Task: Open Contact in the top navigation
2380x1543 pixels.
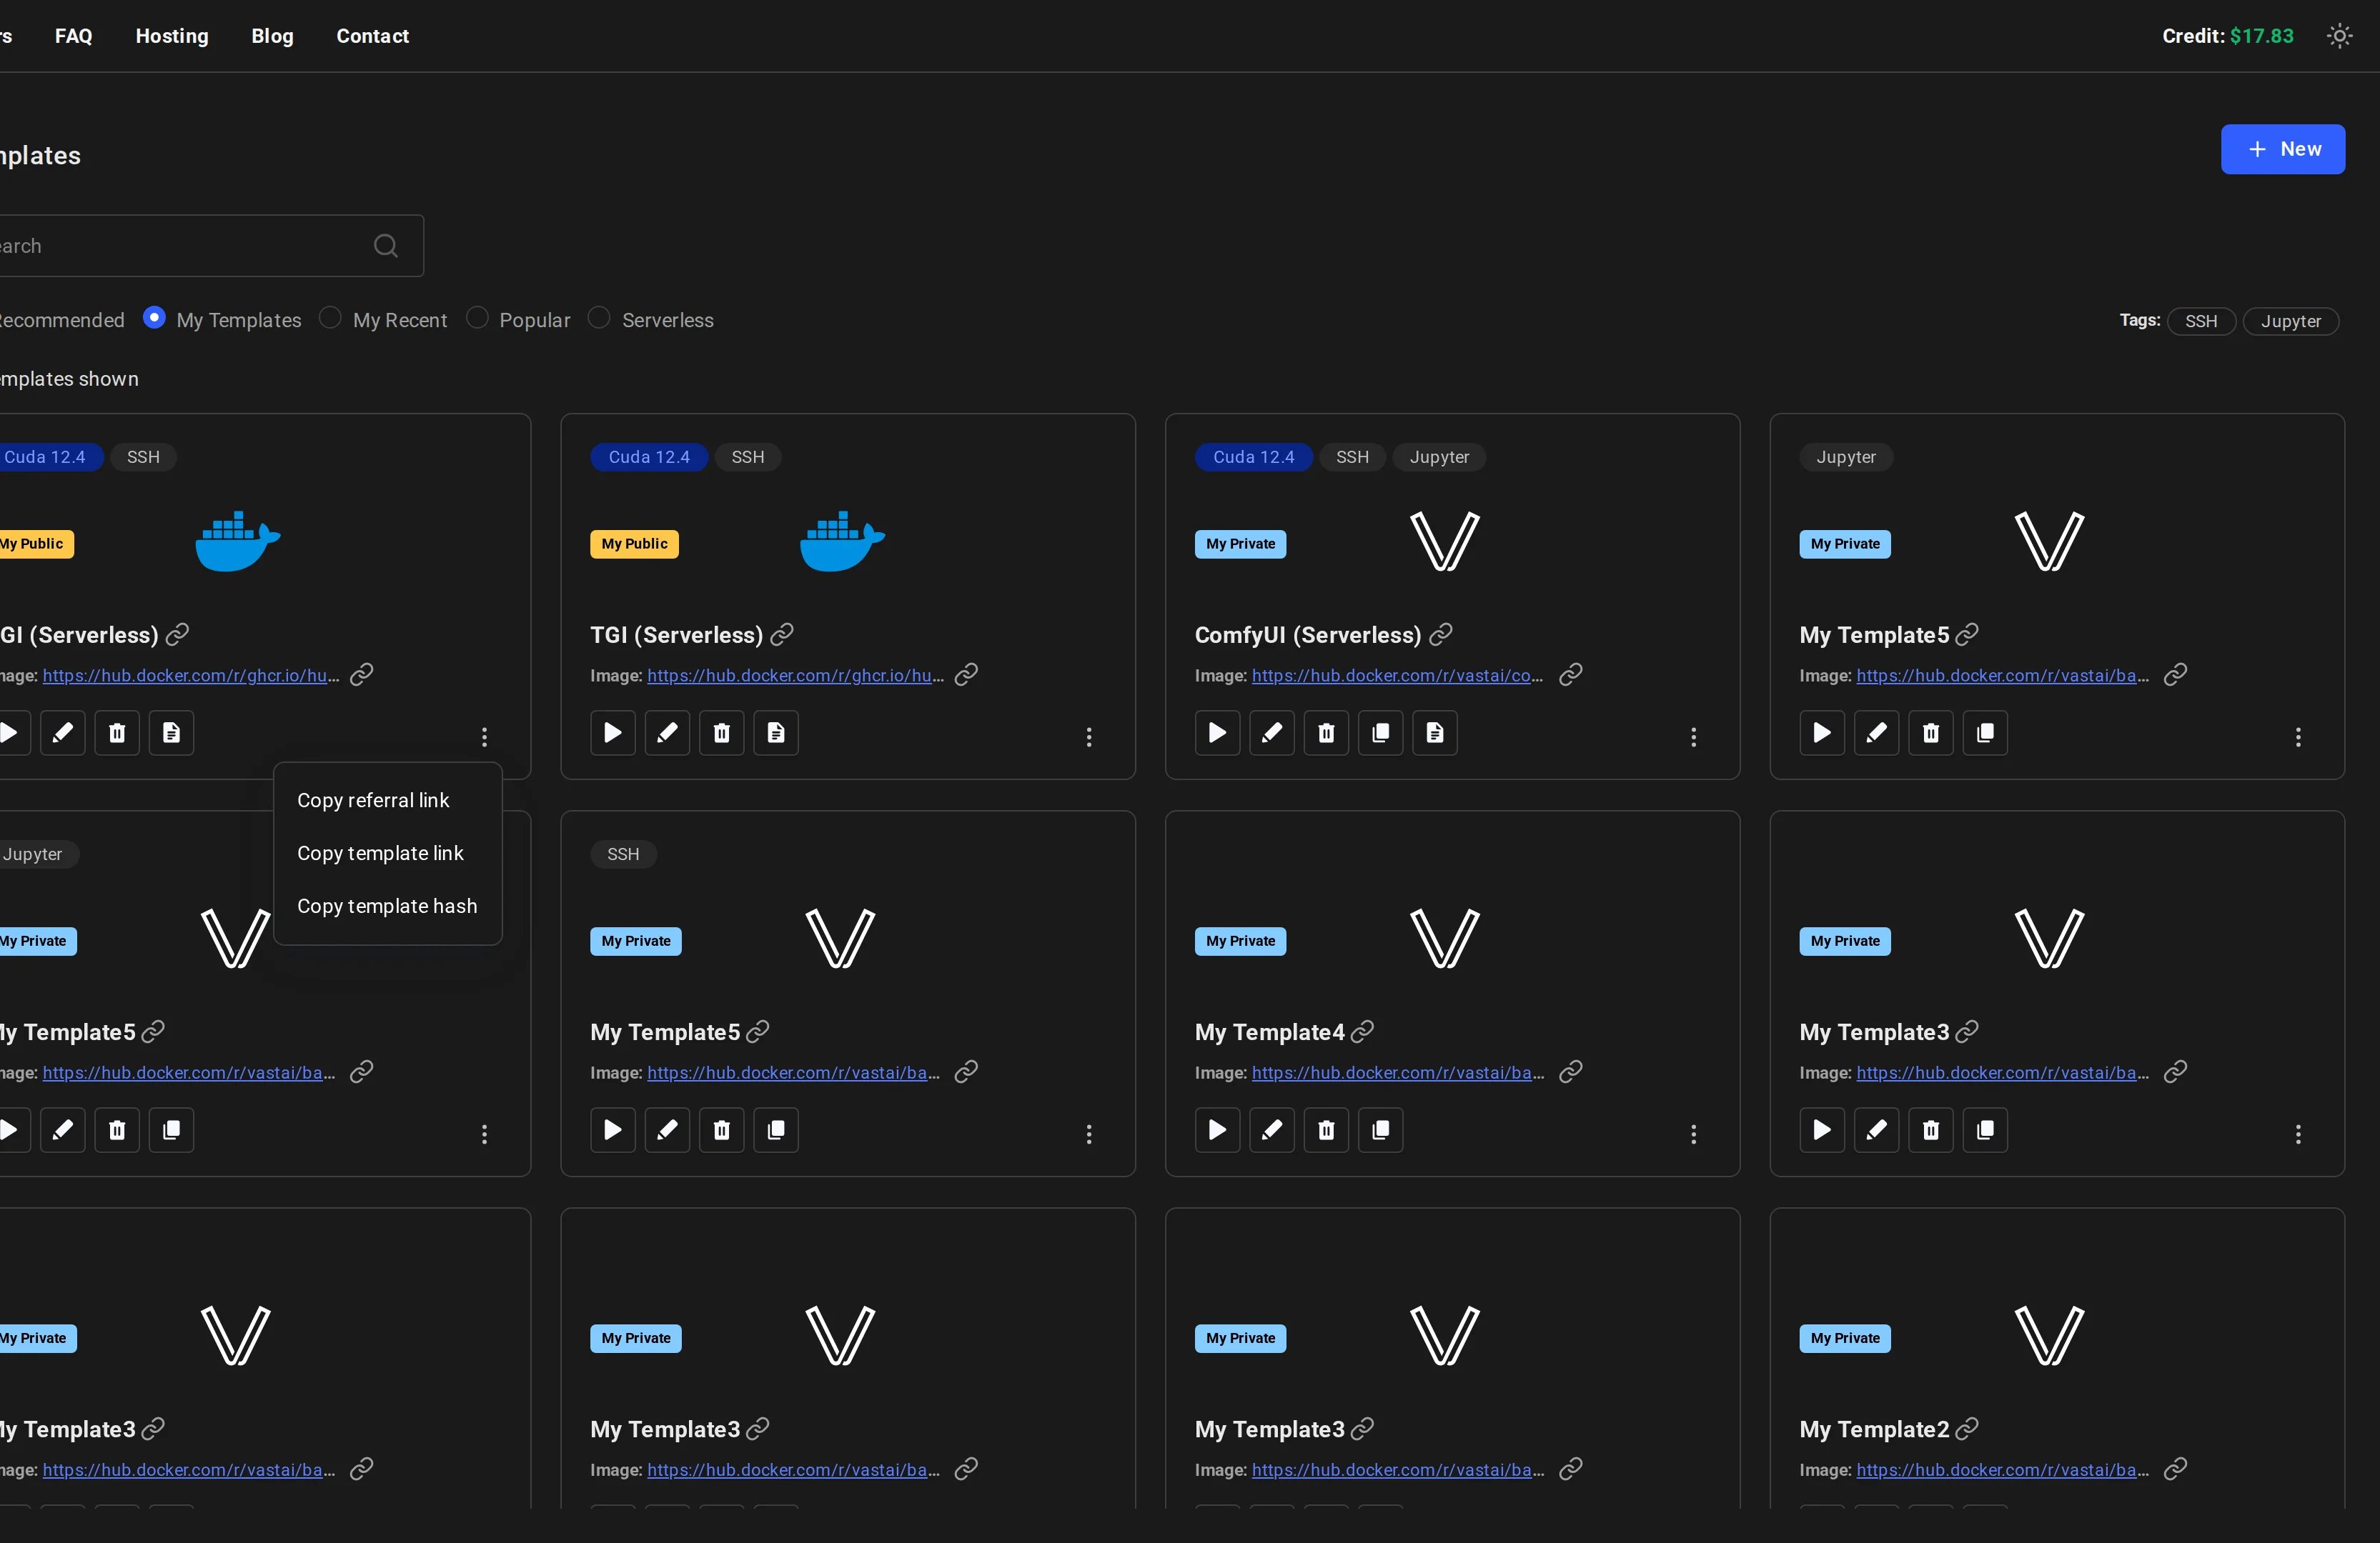Action: [373, 36]
